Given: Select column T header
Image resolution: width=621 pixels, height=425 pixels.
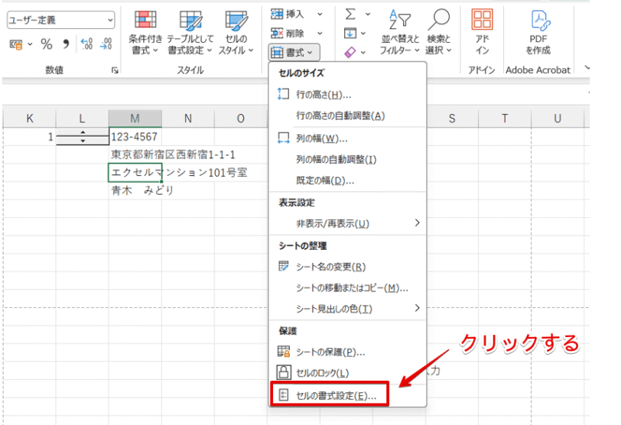Looking at the screenshot, I should pyautogui.click(x=505, y=118).
